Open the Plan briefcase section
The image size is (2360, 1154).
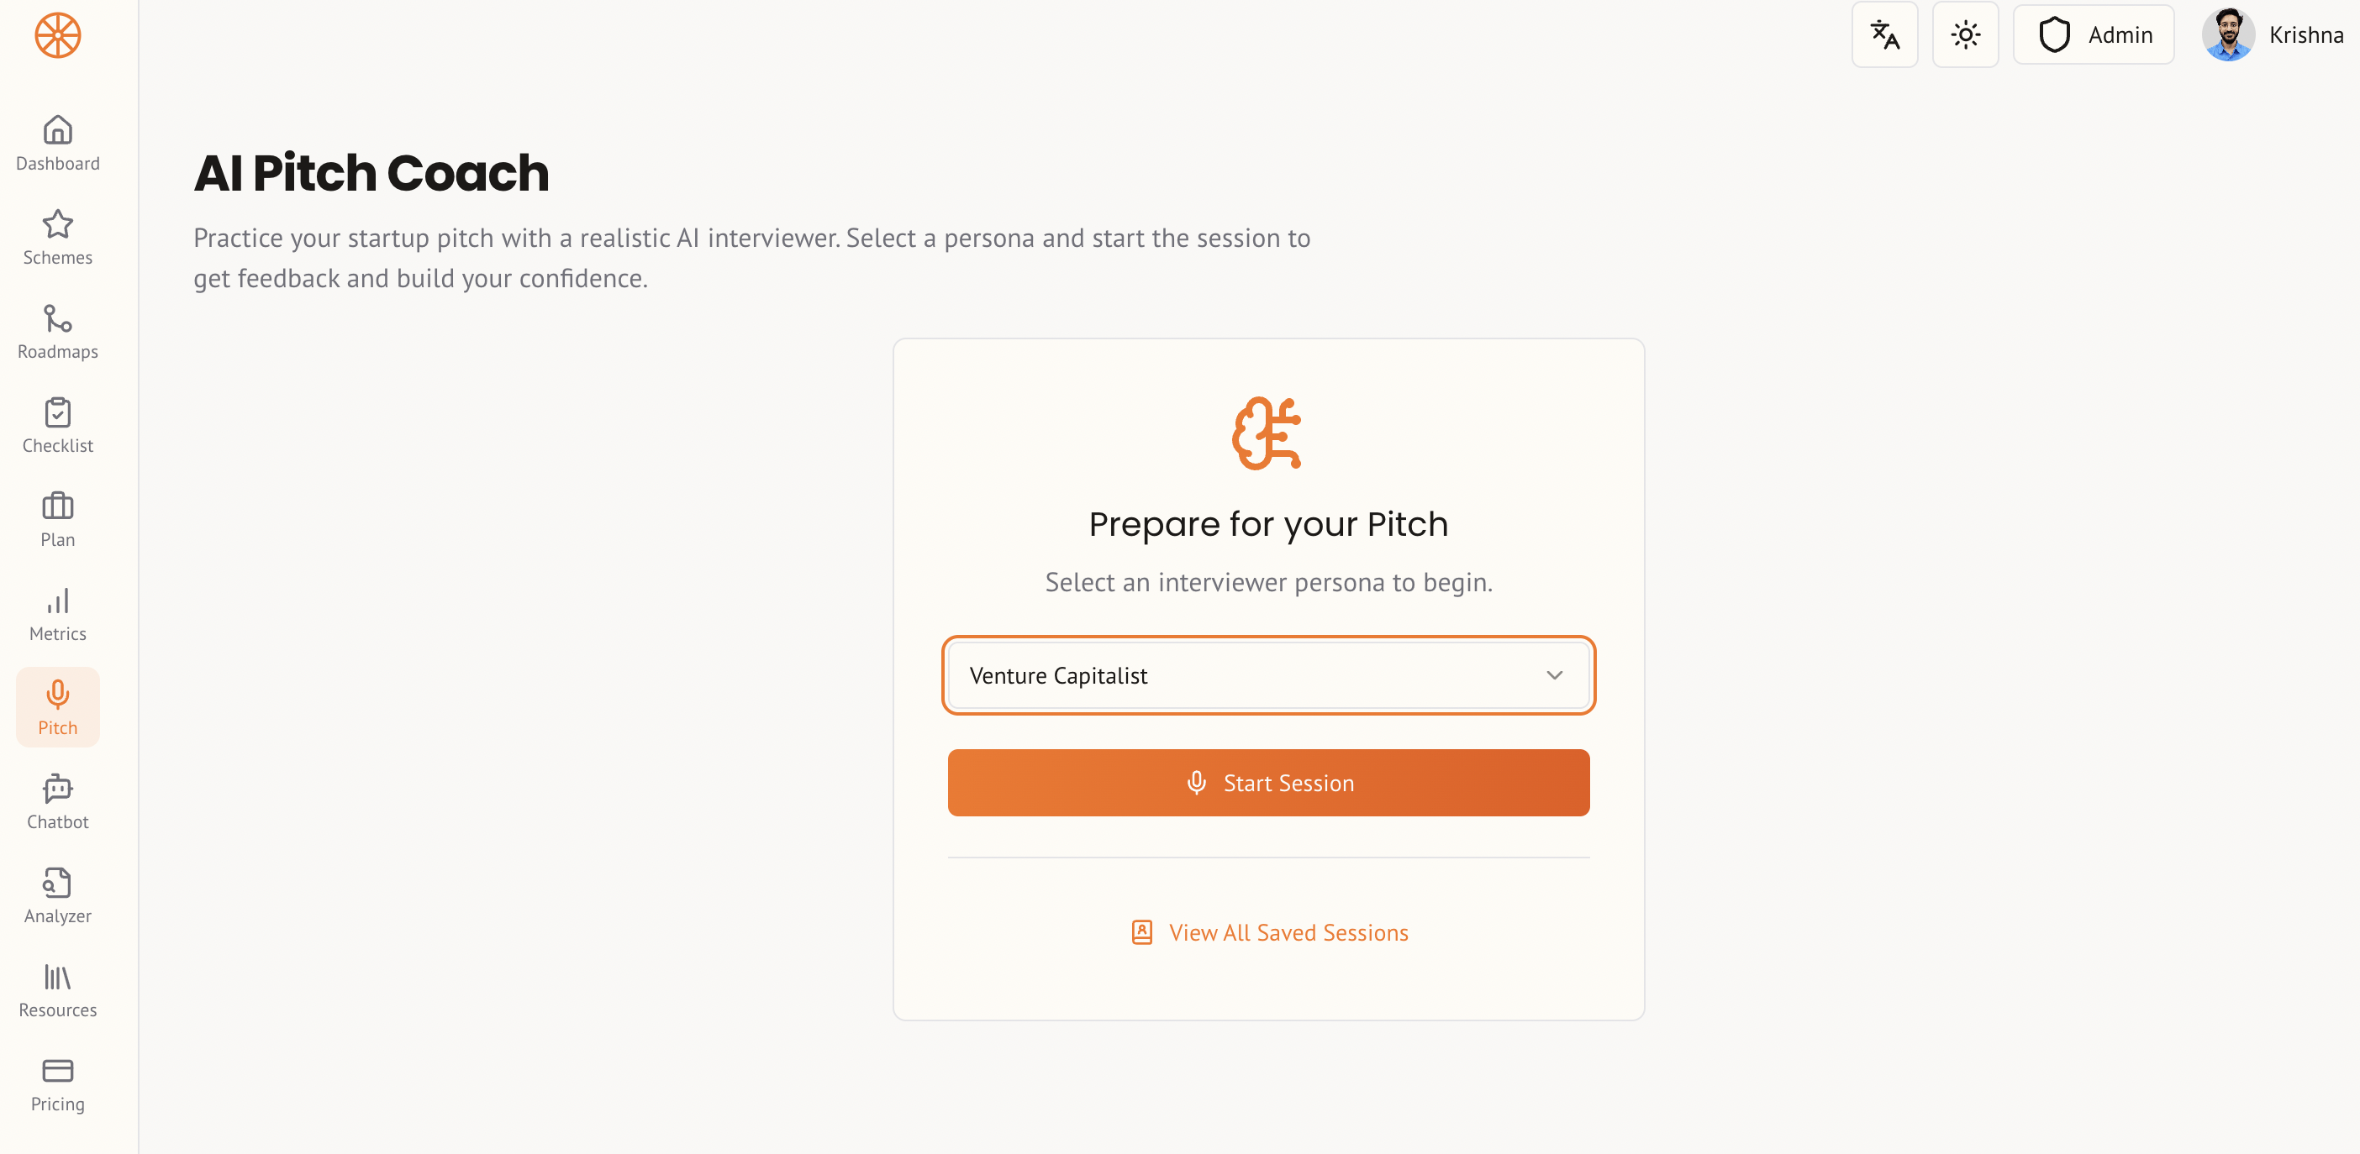click(58, 520)
